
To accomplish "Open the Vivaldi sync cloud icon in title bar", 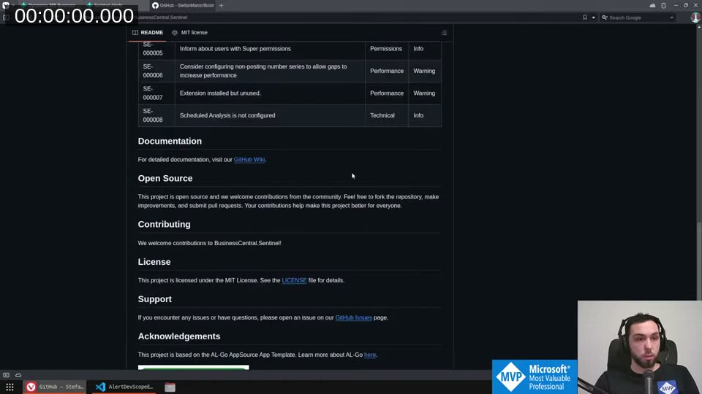I will (x=652, y=5).
